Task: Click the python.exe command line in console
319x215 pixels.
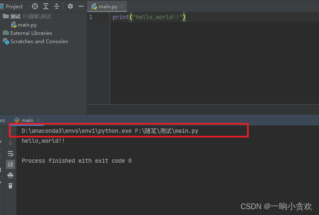Action: [110, 131]
